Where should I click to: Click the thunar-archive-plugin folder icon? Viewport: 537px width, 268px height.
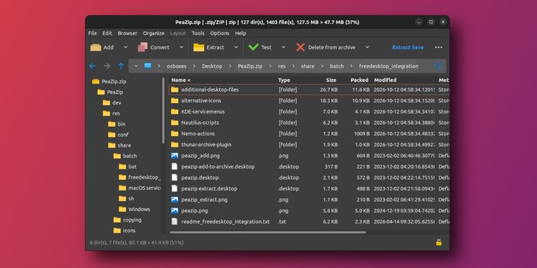[175, 145]
